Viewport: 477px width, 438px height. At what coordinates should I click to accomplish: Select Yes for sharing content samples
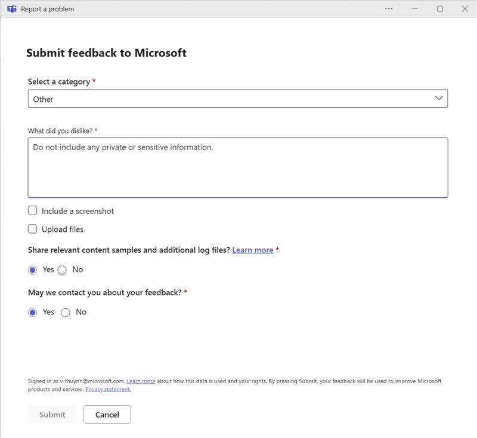click(x=32, y=270)
